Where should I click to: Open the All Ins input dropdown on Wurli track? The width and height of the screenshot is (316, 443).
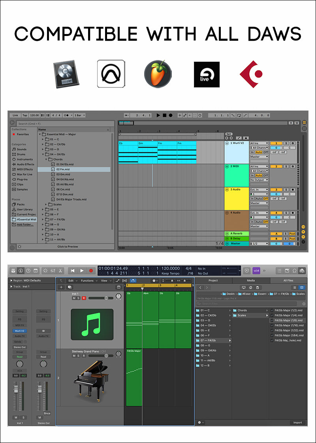pyautogui.click(x=259, y=143)
